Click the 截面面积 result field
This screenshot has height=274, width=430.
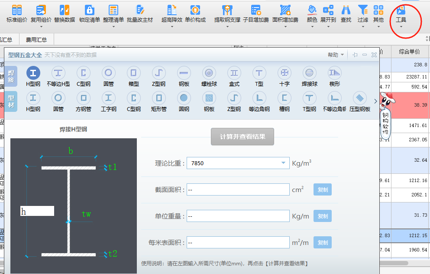click(x=238, y=189)
